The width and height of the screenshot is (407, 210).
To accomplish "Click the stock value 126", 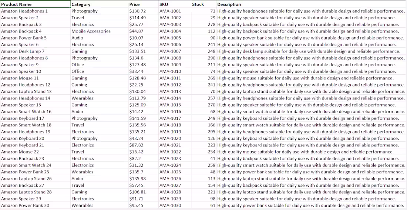I will tap(204, 138).
